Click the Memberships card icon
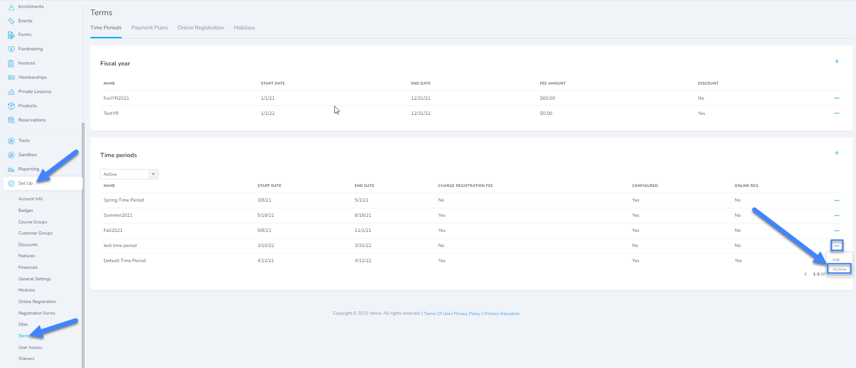 tap(11, 77)
